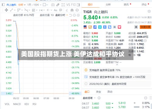Show the VOL indicator

[x=7, y=104]
